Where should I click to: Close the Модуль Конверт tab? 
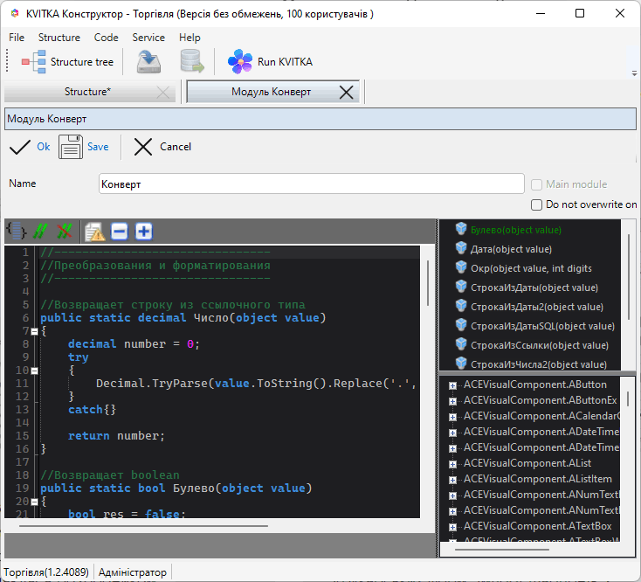346,92
